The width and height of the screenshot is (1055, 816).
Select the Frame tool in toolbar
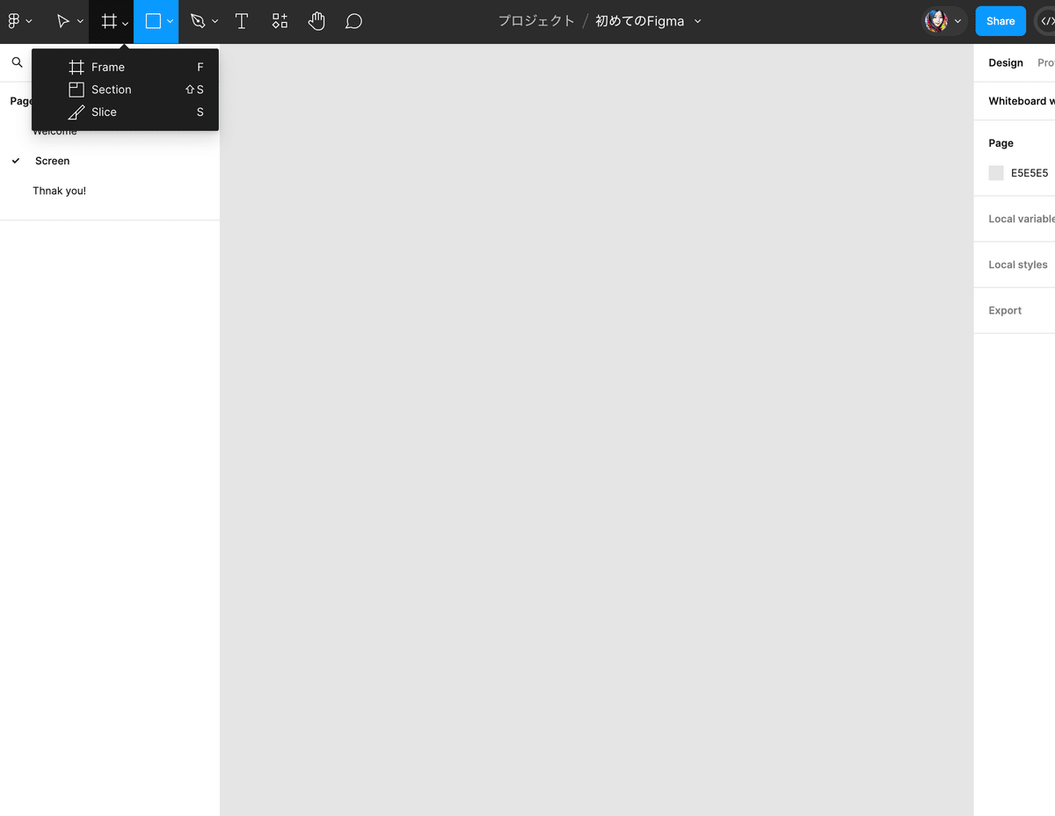(109, 21)
